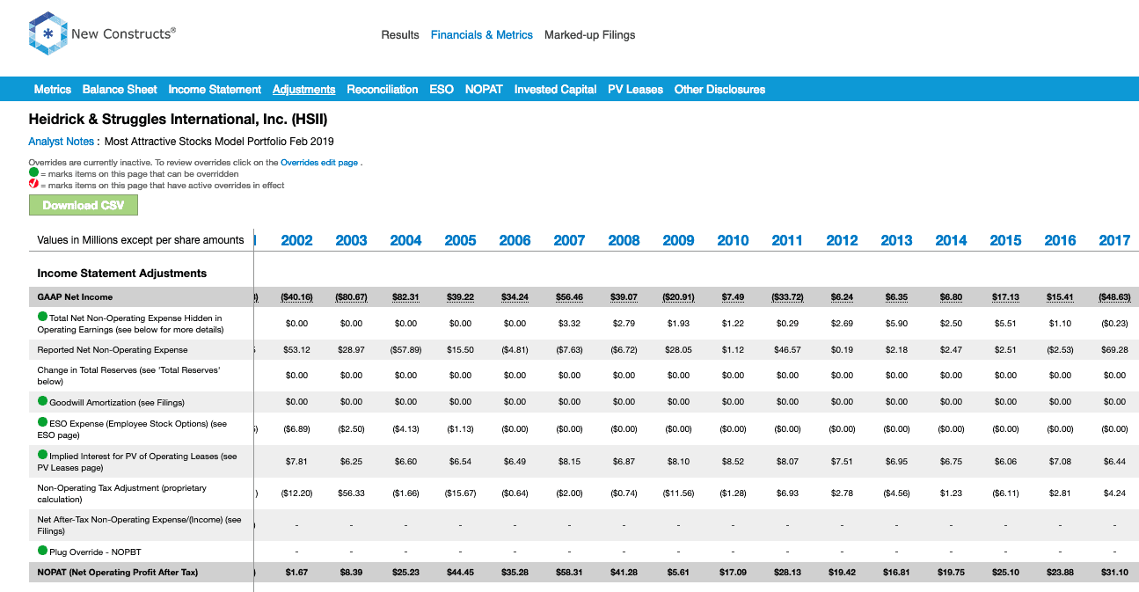Click Heidrick & Struggles International company title
Image resolution: width=1139 pixels, height=592 pixels.
178,119
